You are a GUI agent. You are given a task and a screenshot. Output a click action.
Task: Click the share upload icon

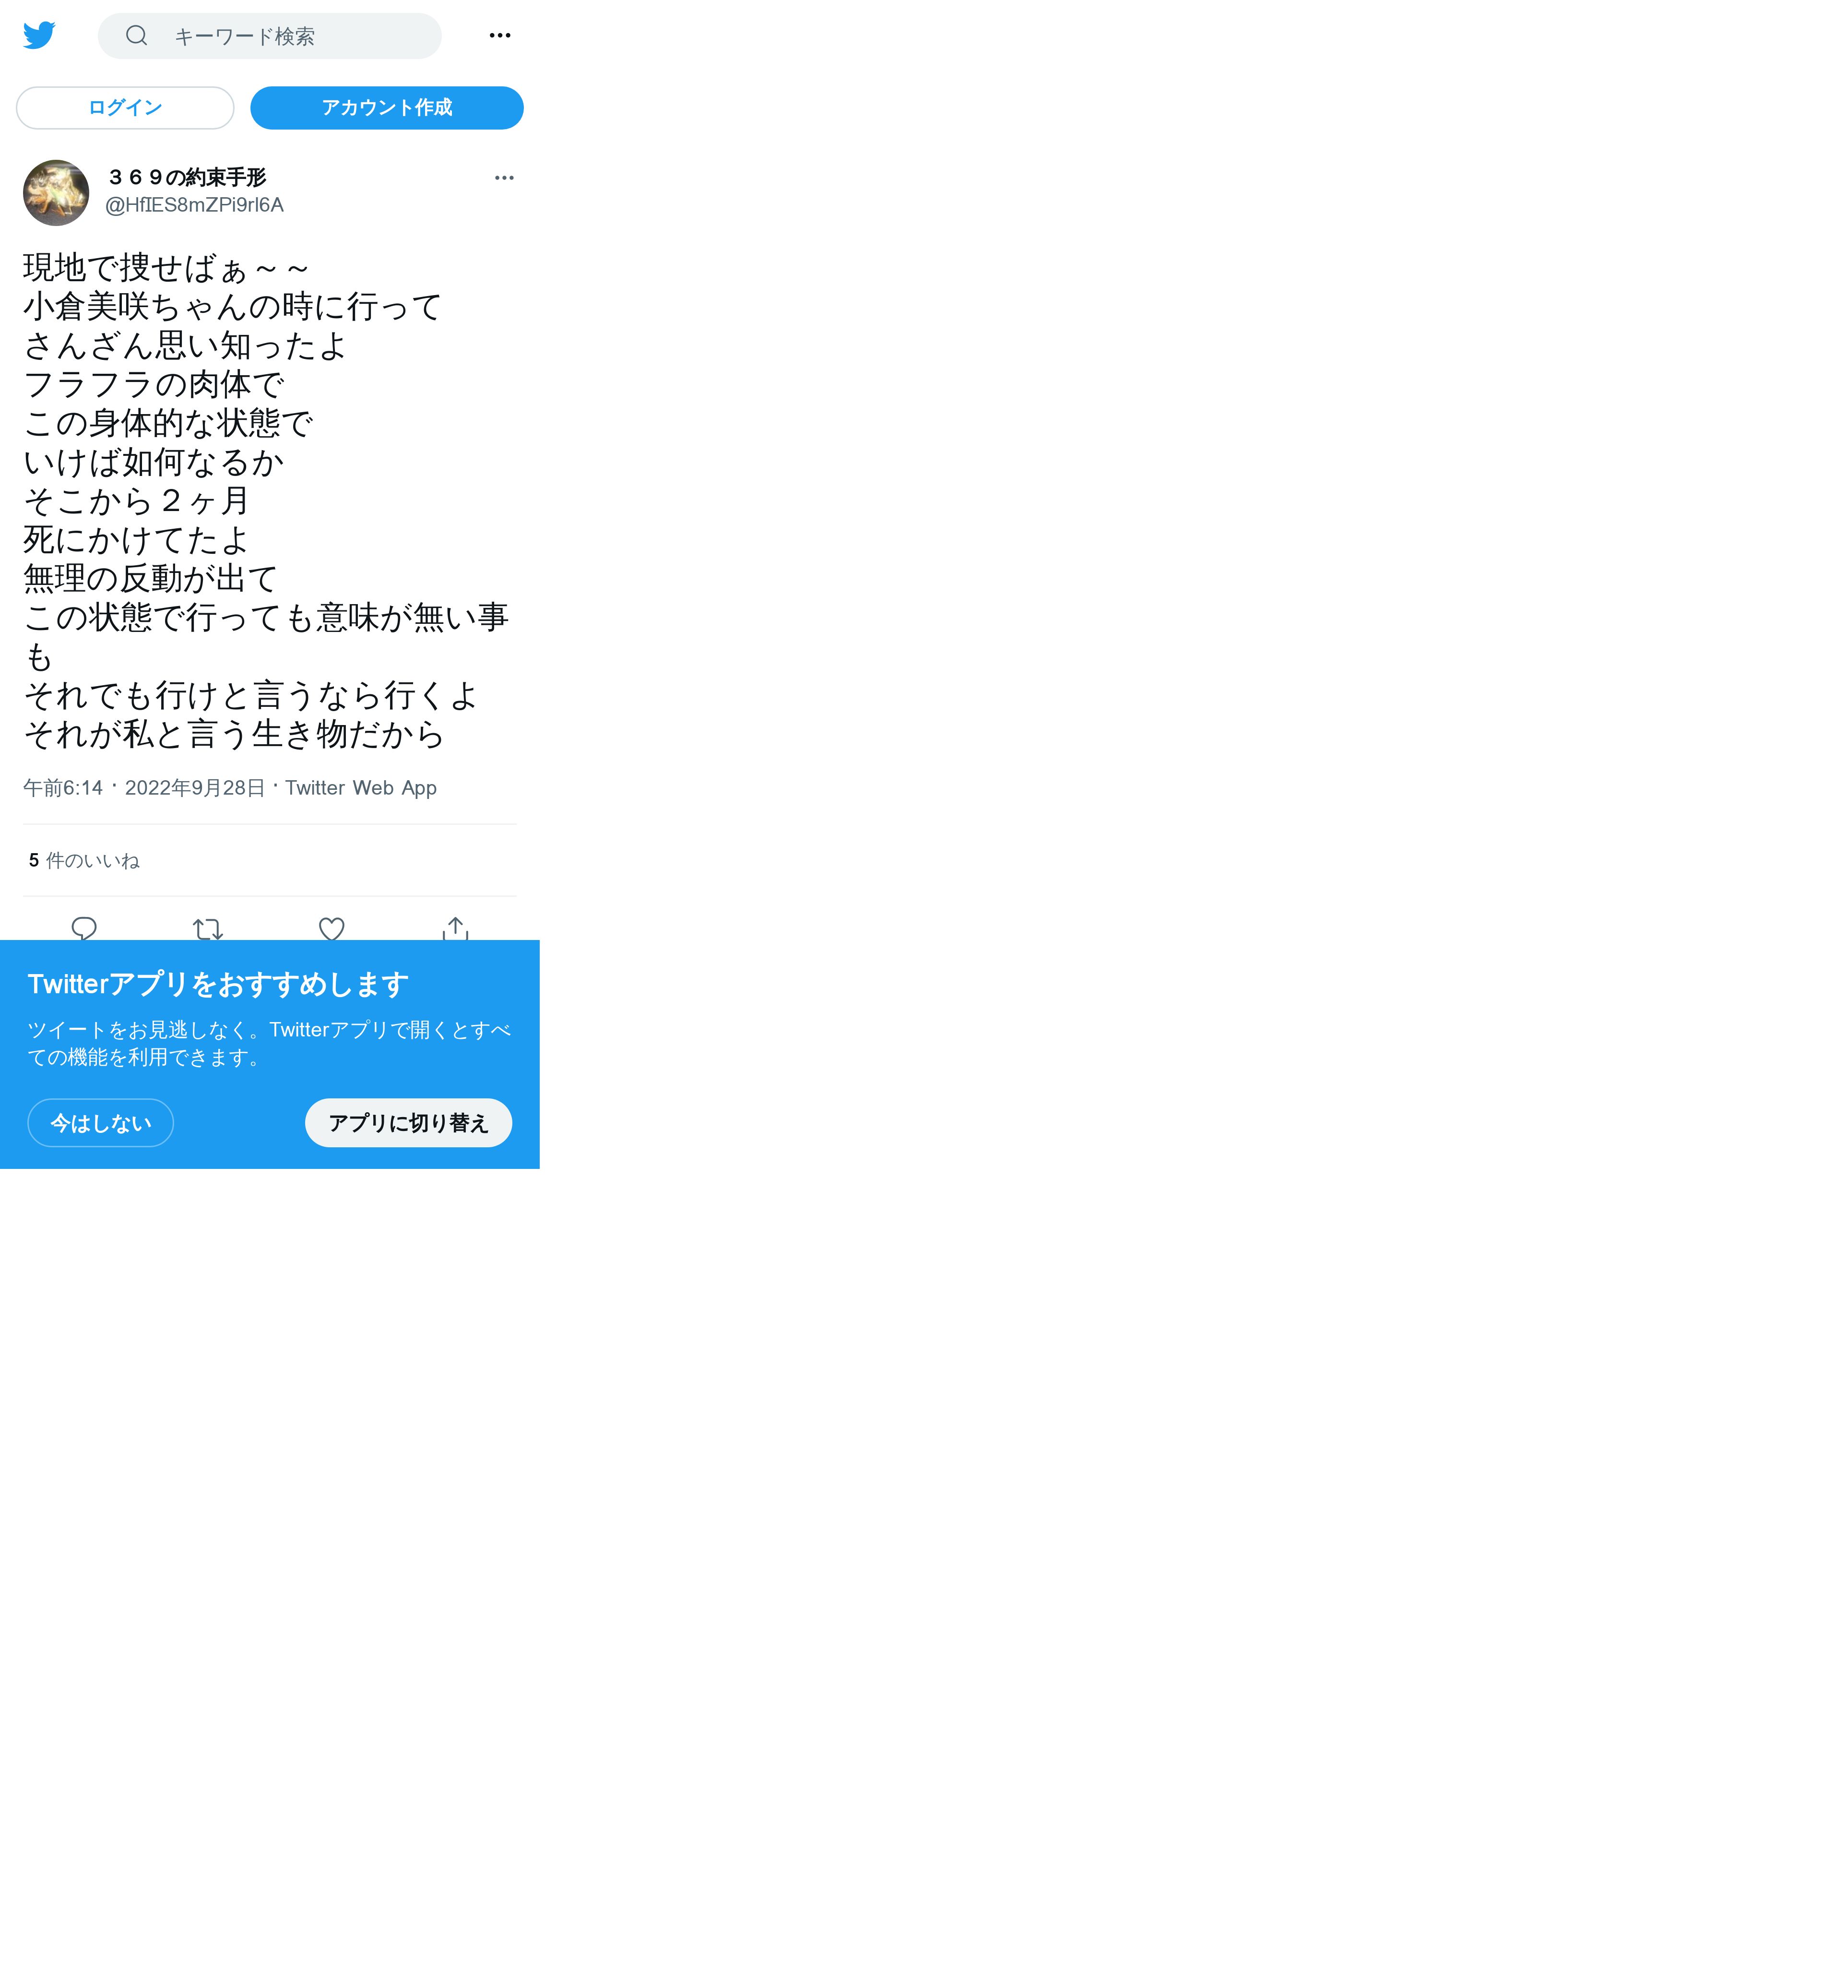point(455,929)
